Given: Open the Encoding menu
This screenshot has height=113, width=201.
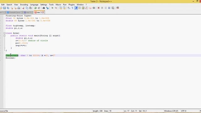Looking at the screenshot, I should [x=24, y=5].
